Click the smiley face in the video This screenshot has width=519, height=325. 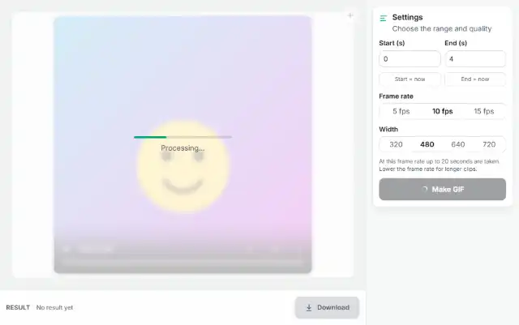182,166
